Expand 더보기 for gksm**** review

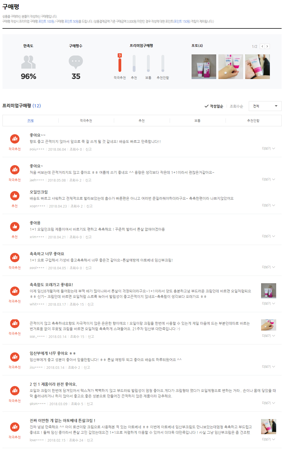pos(268,403)
